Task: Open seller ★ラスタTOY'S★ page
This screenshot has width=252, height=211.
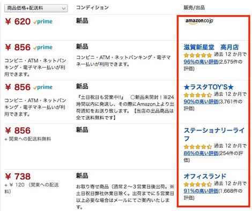Action: coord(209,87)
